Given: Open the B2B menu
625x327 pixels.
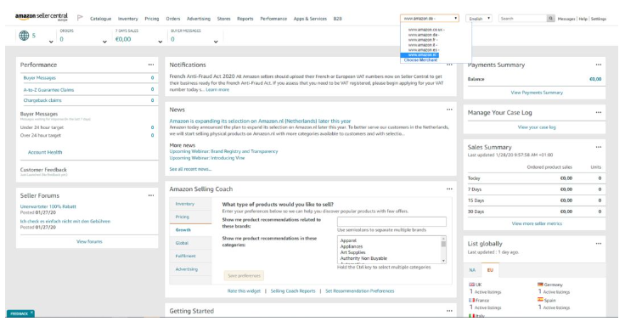Looking at the screenshot, I should pos(338,19).
